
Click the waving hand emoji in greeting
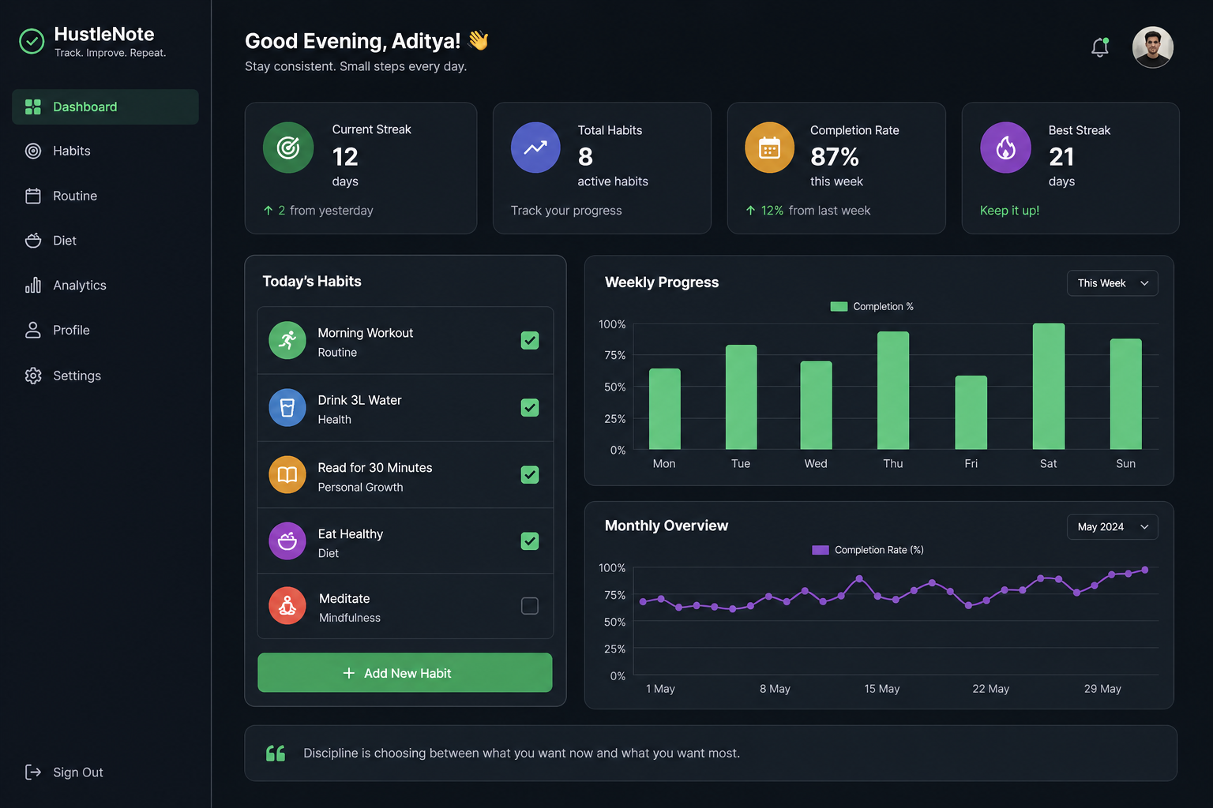[x=479, y=40]
